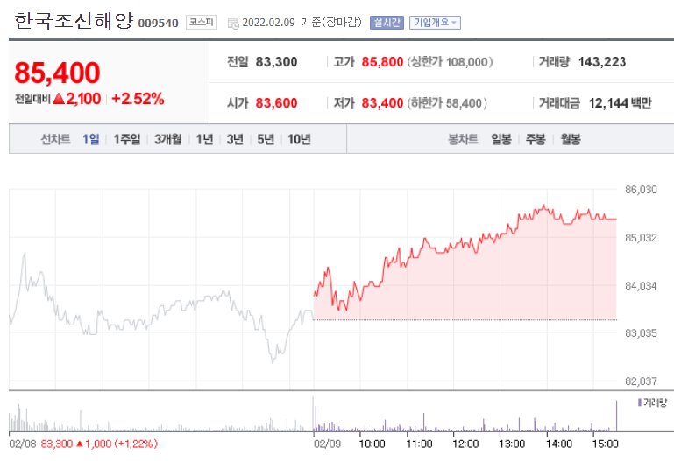Click the 하한가 58,400 text
The height and width of the screenshot is (461, 674).
pos(447,103)
